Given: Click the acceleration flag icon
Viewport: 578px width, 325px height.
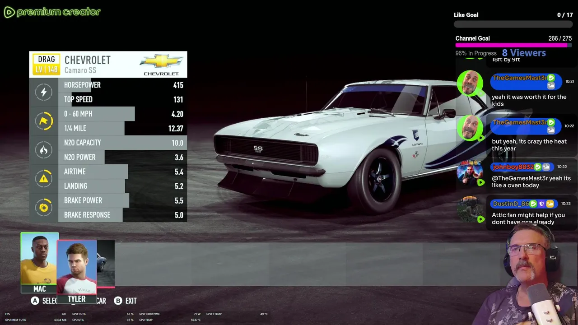Looking at the screenshot, I should (44, 121).
